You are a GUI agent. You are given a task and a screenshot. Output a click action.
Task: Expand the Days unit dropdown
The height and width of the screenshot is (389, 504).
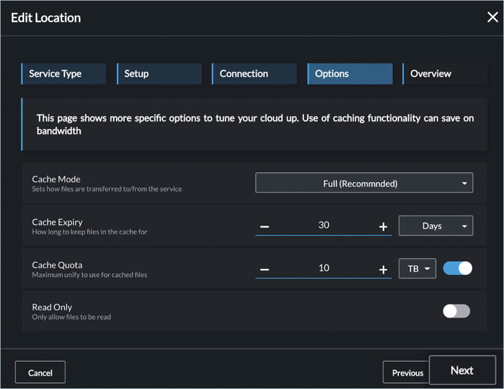(x=436, y=226)
